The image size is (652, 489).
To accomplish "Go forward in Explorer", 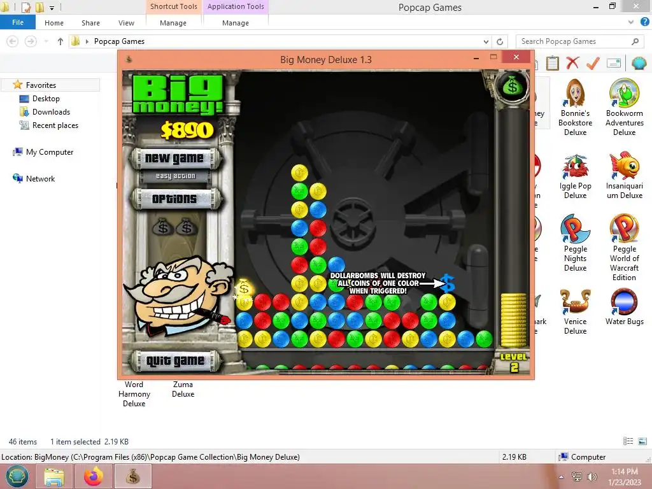I will click(31, 41).
